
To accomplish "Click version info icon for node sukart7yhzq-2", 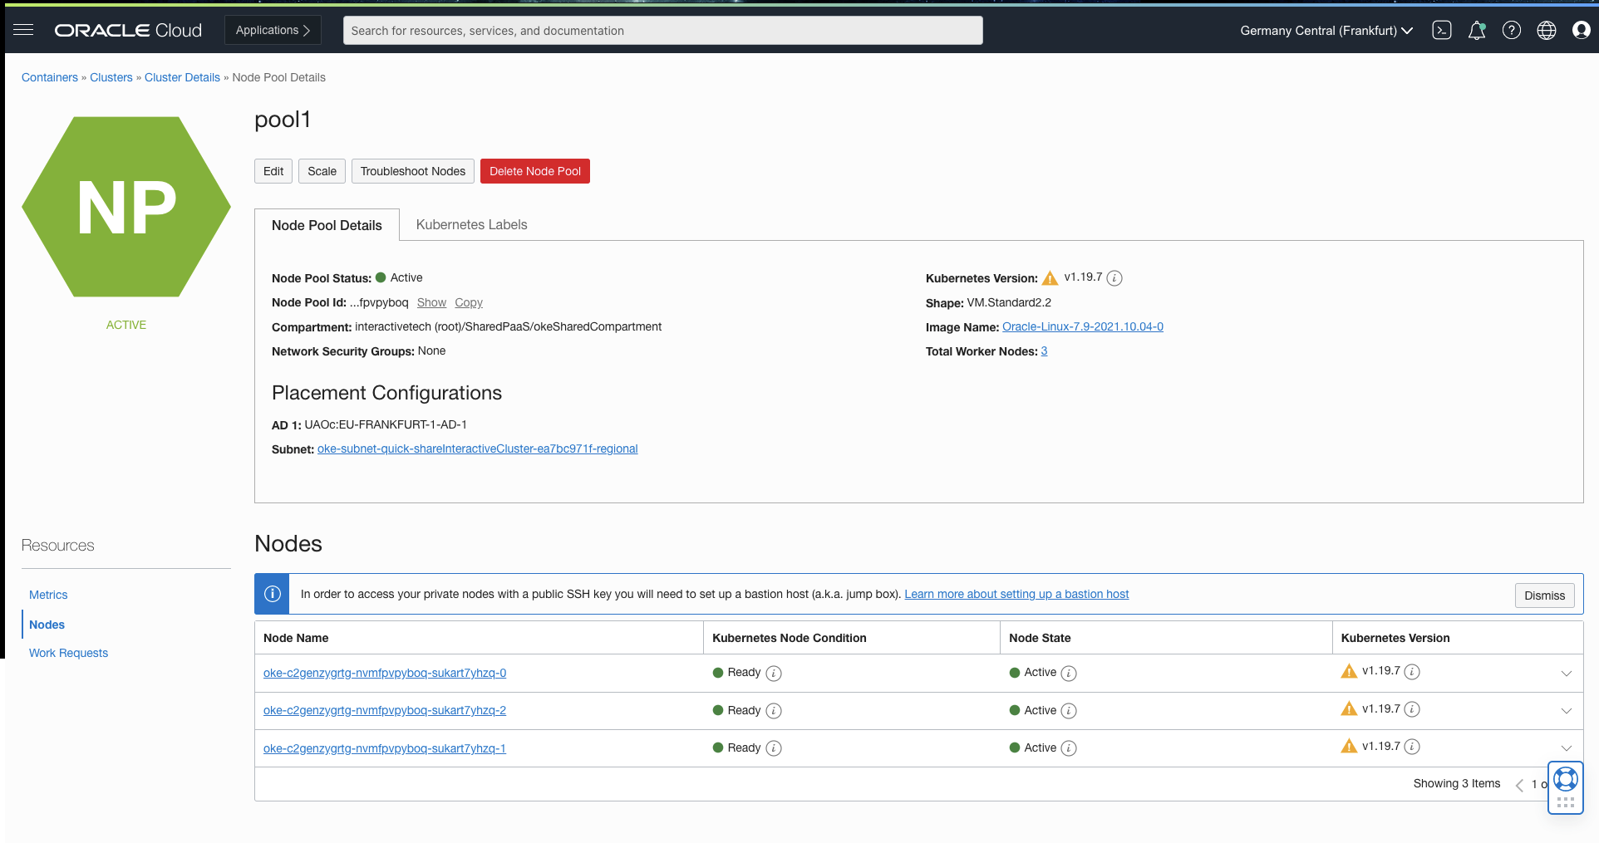I will pyautogui.click(x=1412, y=709).
